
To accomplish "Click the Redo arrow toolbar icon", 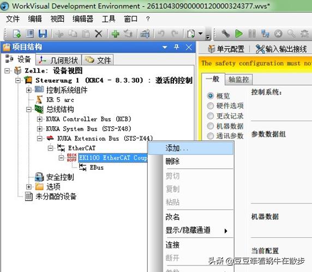I will coord(175,34).
